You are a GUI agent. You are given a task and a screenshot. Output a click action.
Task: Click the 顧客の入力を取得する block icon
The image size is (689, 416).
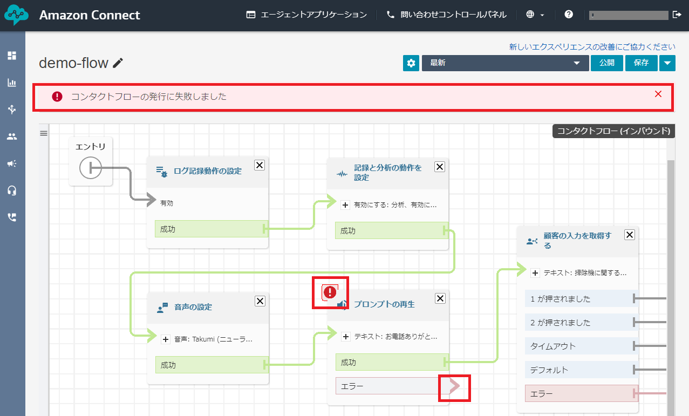532,241
